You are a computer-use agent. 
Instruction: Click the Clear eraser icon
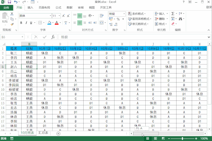173,24
